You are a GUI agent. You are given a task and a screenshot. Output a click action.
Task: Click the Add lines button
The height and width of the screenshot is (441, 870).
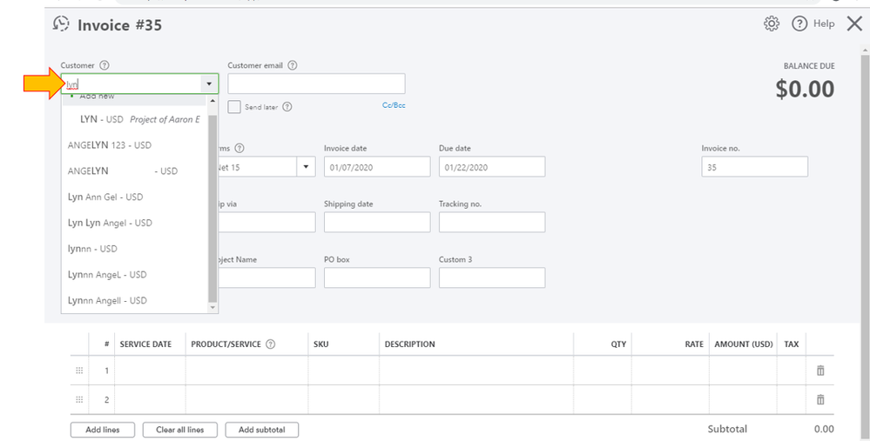103,430
